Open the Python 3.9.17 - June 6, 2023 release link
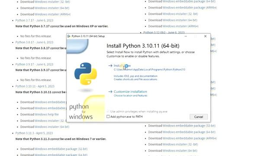Image resolution: width=277 pixels, height=156 pixels. coord(34,65)
